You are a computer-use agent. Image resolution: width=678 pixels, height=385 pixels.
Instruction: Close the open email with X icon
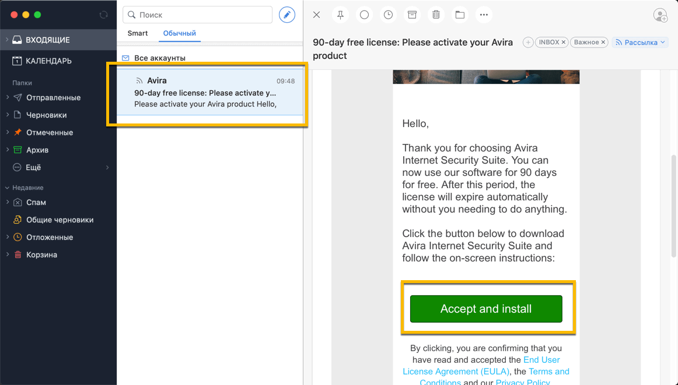(316, 15)
